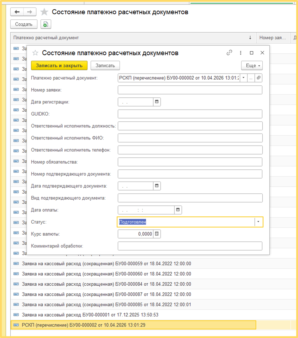Click into Дата регистрации date field
Viewport: 298px width, 338px height.
136,102
